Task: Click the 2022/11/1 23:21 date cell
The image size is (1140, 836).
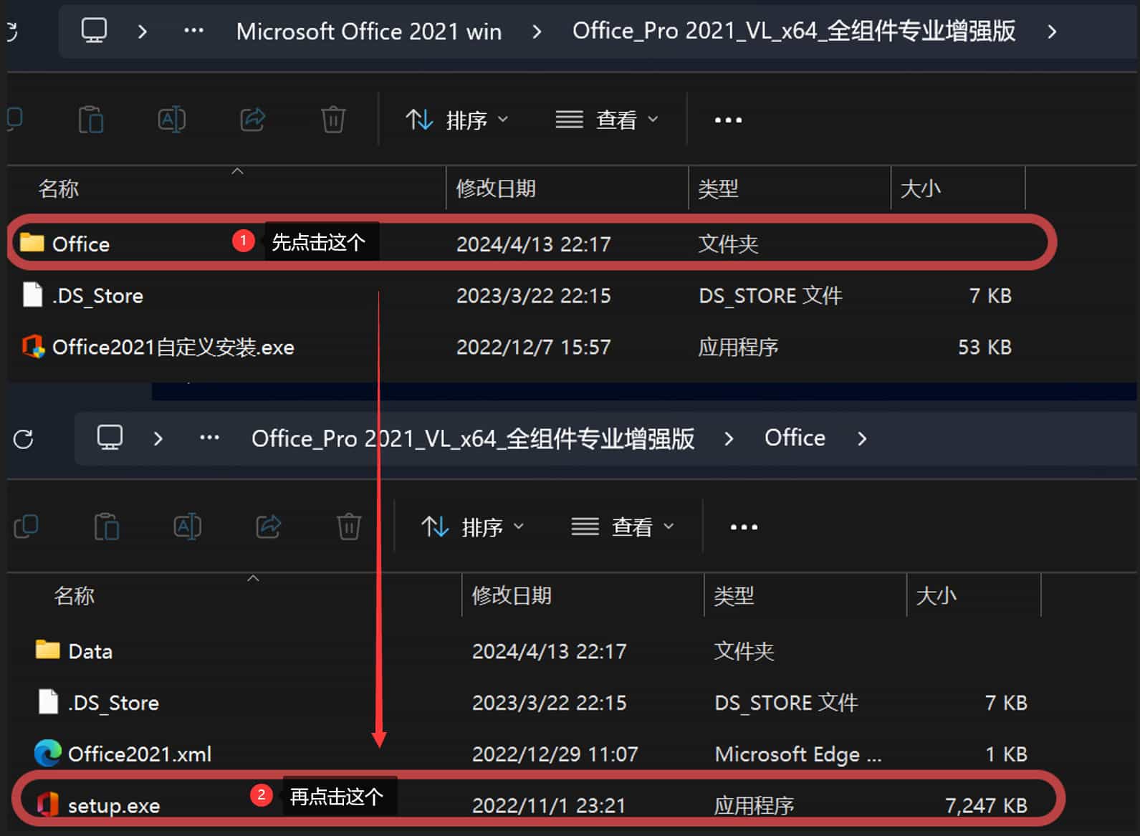Action: point(548,806)
